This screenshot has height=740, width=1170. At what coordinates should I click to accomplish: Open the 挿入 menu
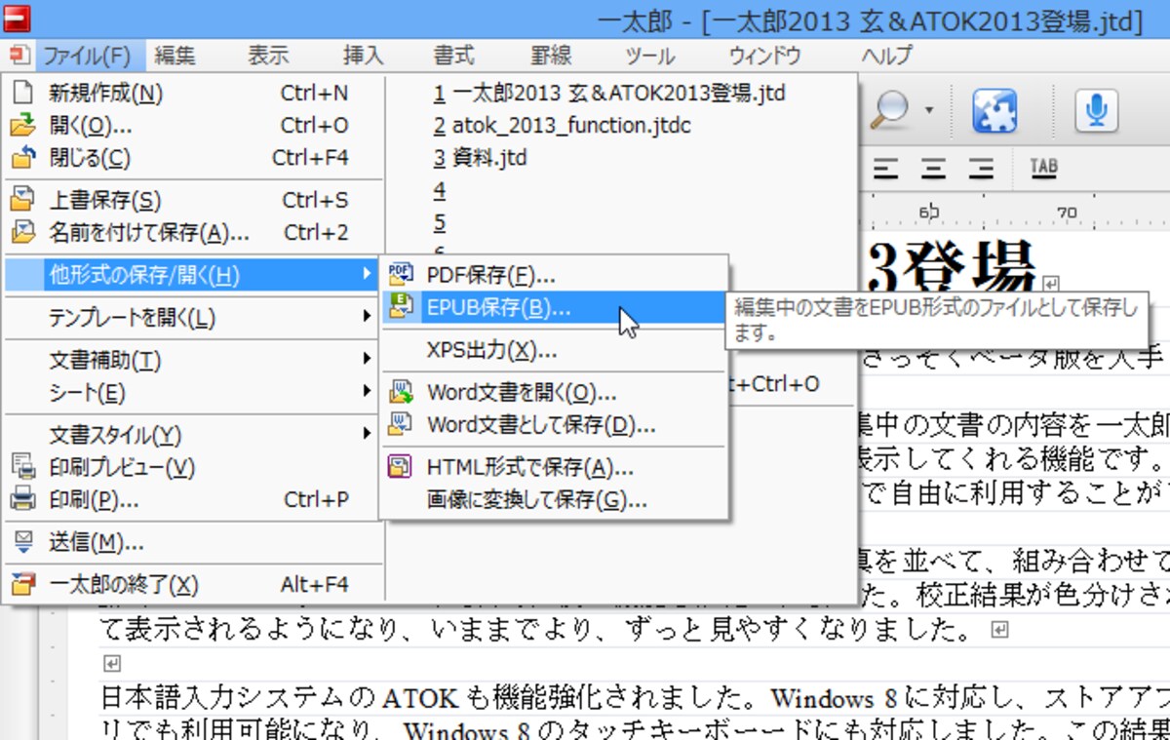364,56
